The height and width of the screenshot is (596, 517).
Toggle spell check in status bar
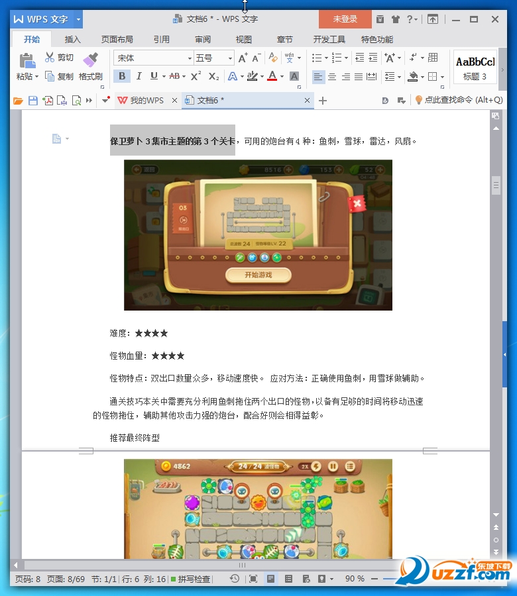pos(190,579)
